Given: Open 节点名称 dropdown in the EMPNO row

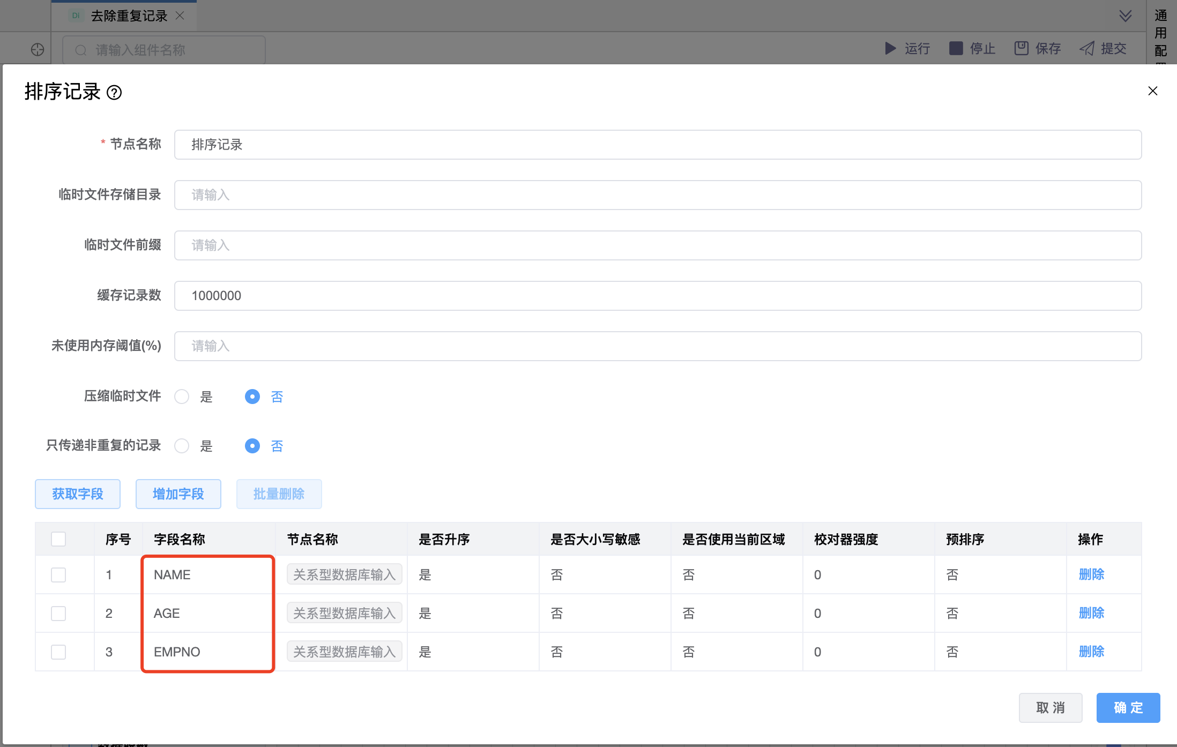Looking at the screenshot, I should tap(344, 652).
